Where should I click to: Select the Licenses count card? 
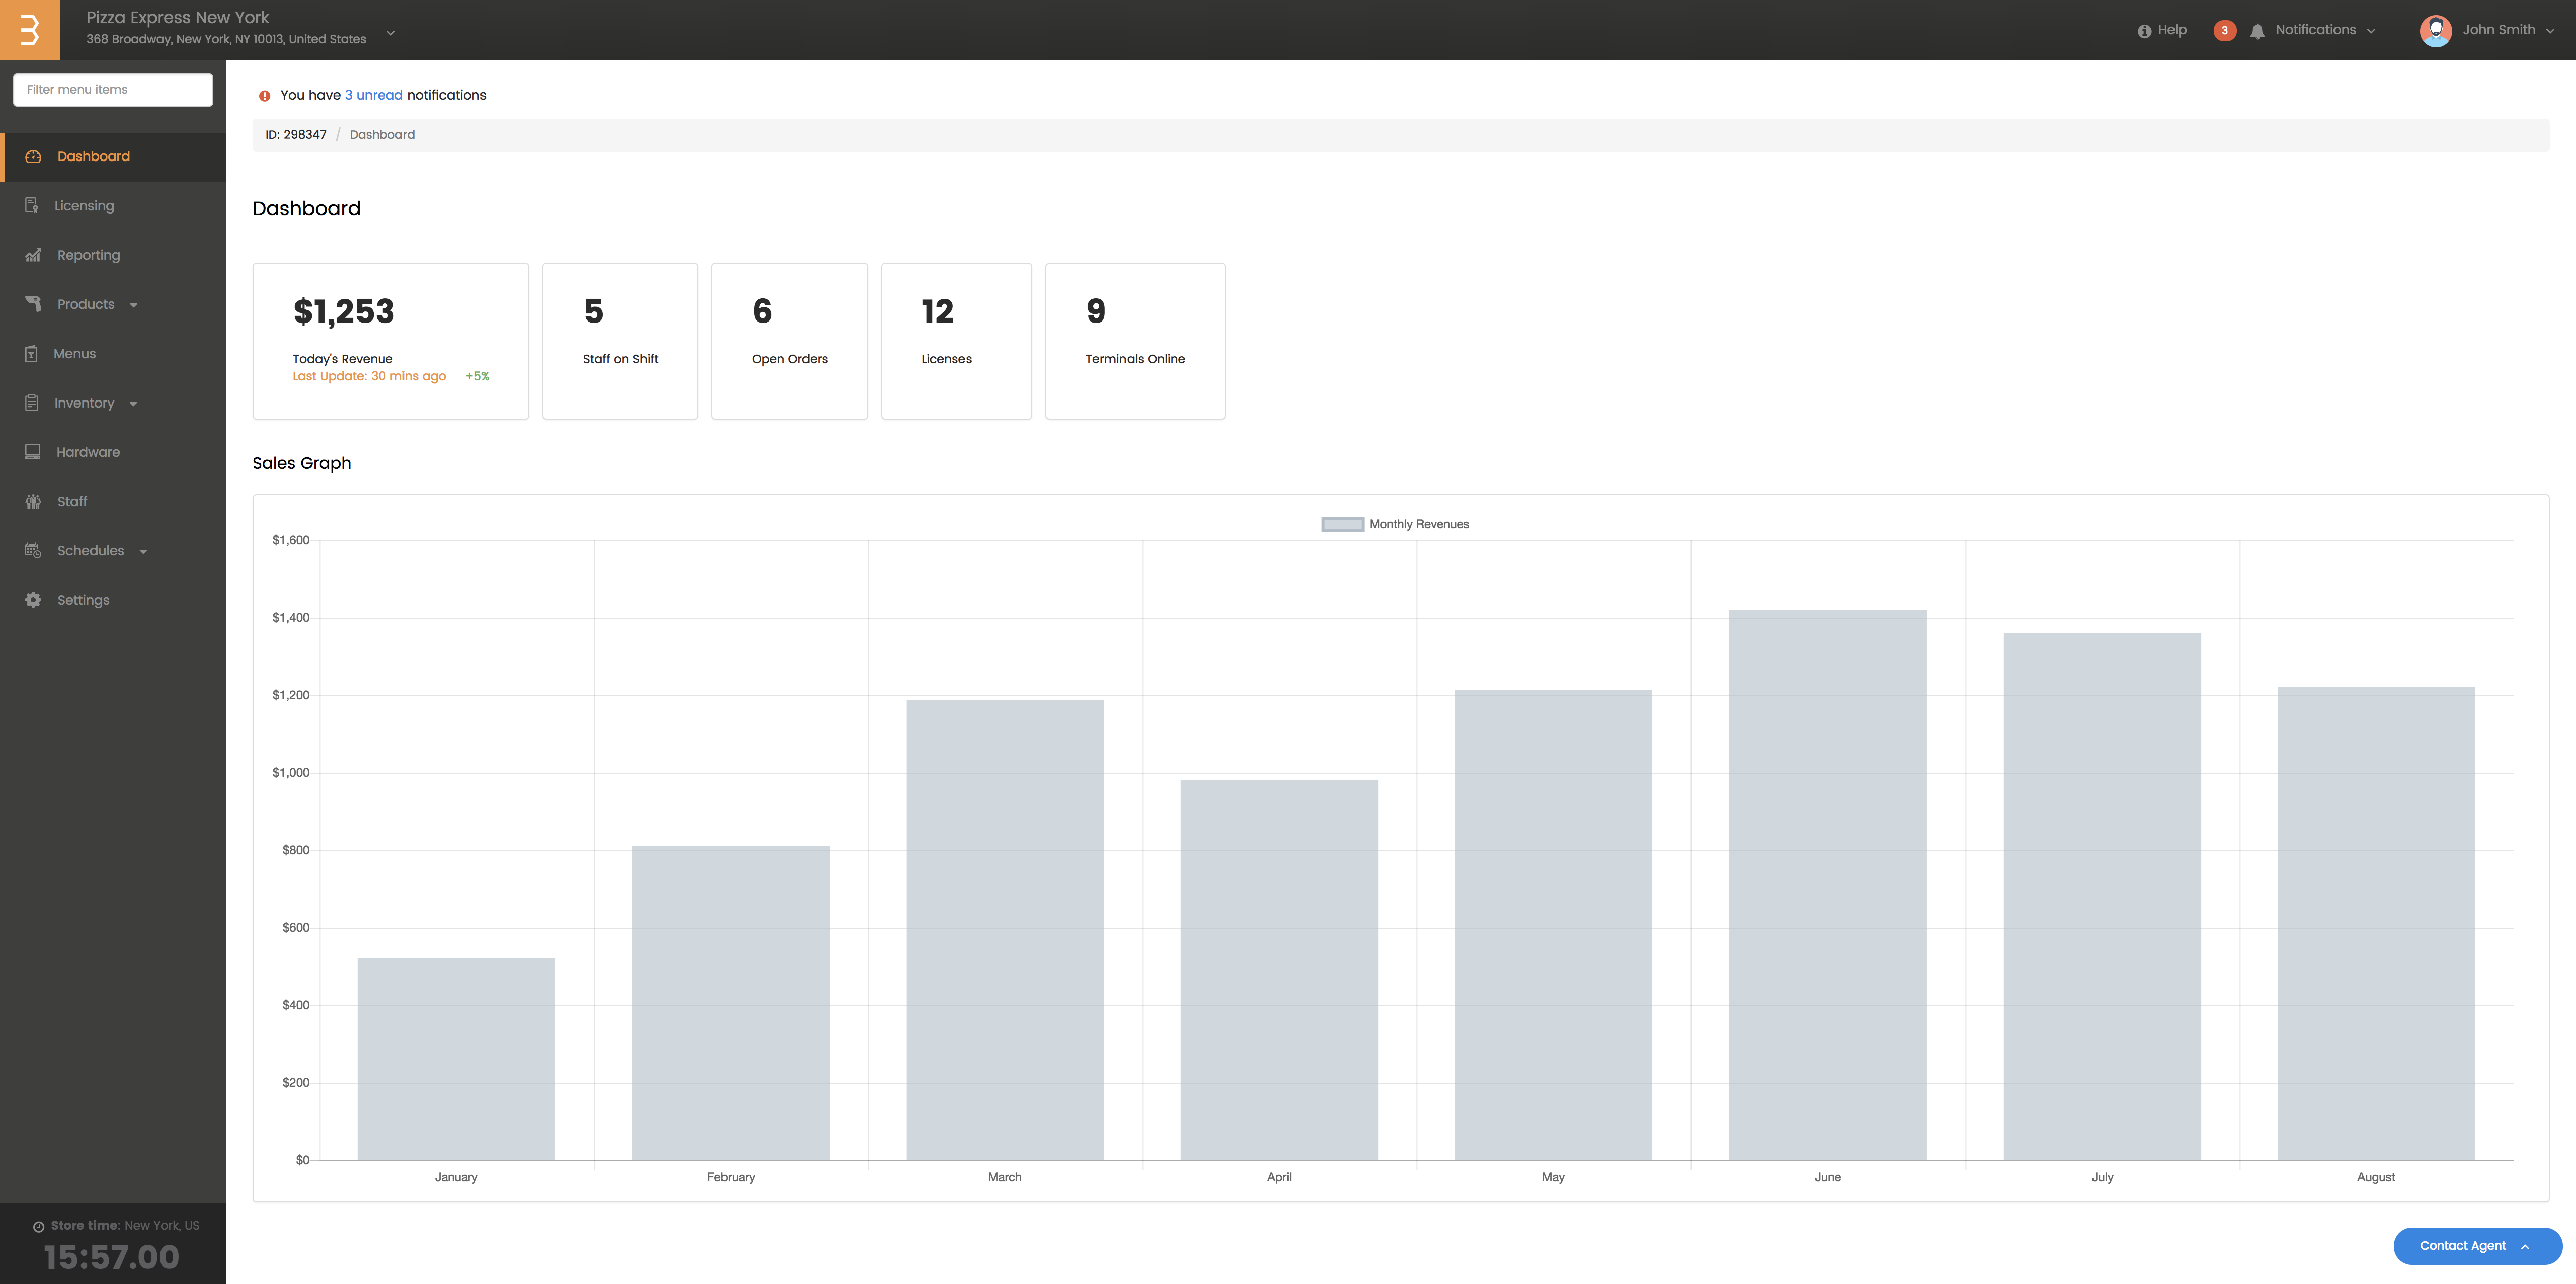coord(956,341)
